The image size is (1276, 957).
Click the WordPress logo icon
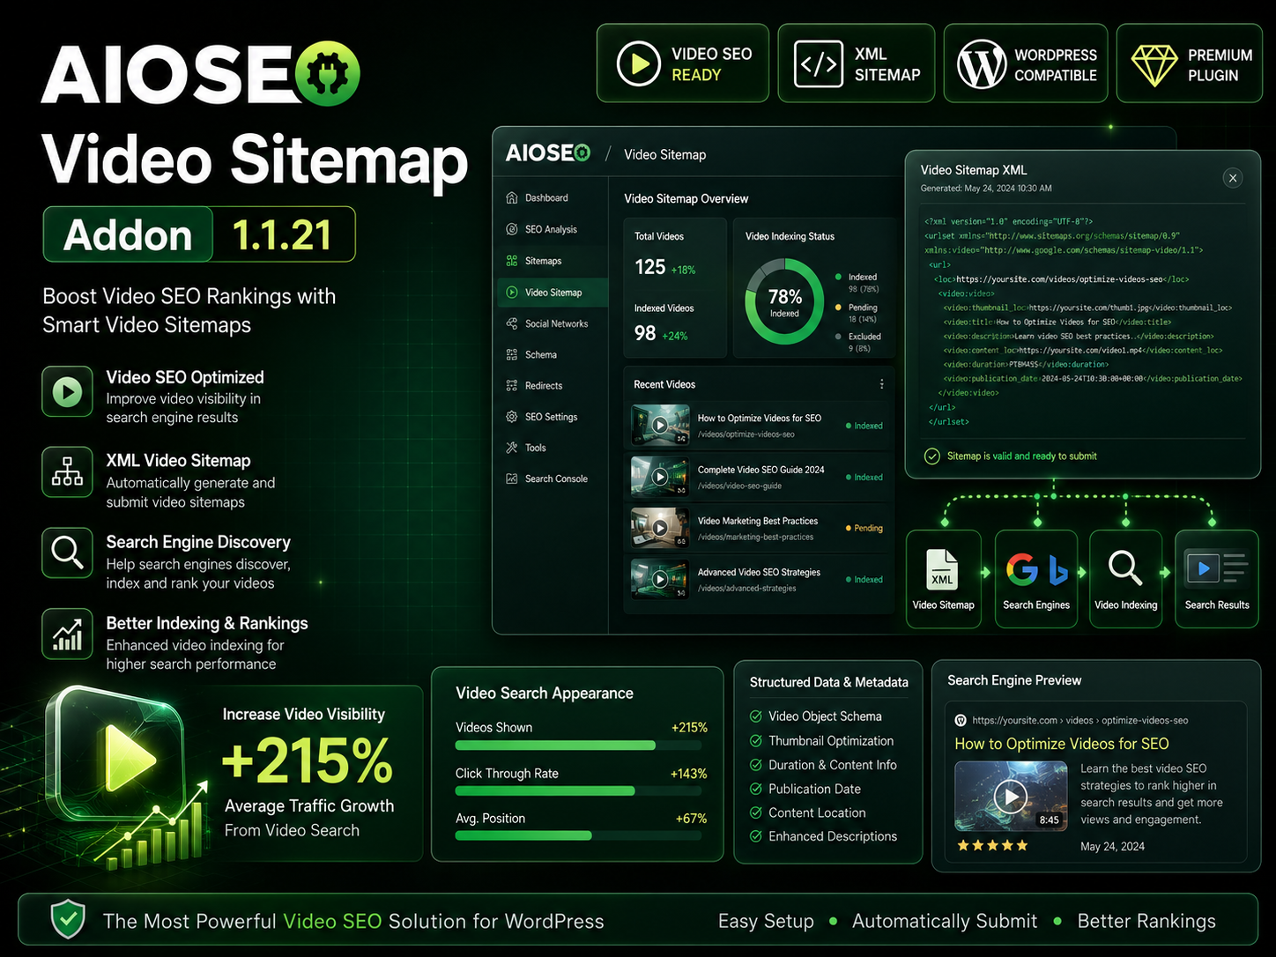(982, 63)
